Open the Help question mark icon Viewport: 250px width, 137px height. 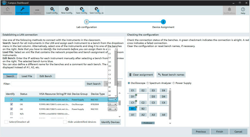click(x=243, y=10)
